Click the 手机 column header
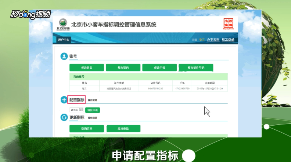Screen dimensions: 291x162 tap(182, 83)
